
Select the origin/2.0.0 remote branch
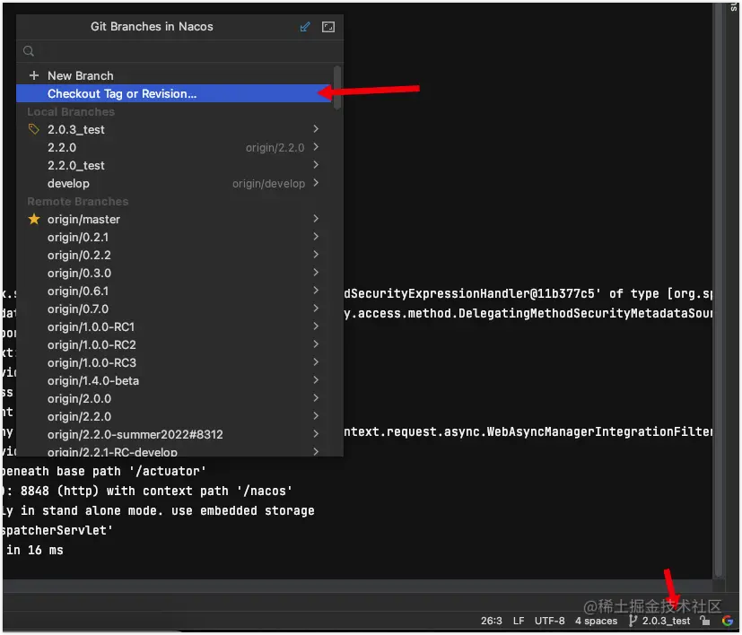pyautogui.click(x=174, y=399)
